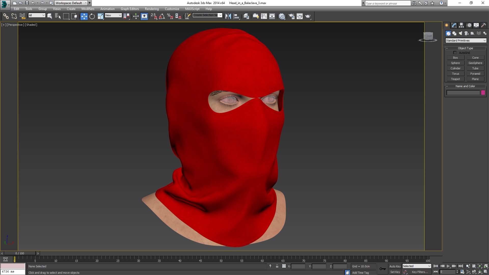The image size is (489, 275).
Task: Click the Sphere primitive button
Action: 455,63
